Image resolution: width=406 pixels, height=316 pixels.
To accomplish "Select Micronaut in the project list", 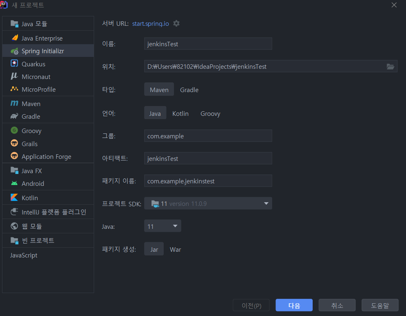I will click(48, 77).
